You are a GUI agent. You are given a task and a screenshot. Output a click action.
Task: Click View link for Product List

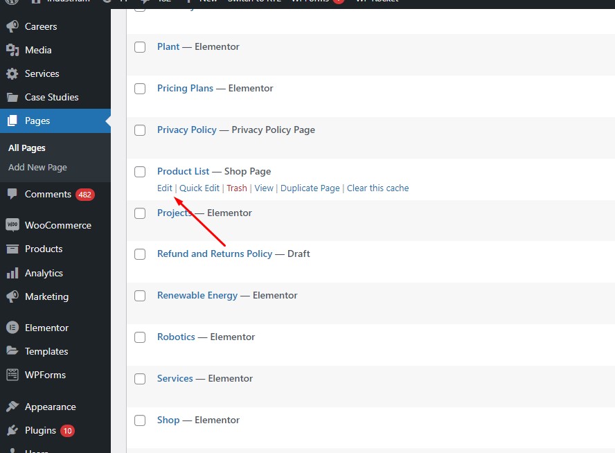point(264,188)
